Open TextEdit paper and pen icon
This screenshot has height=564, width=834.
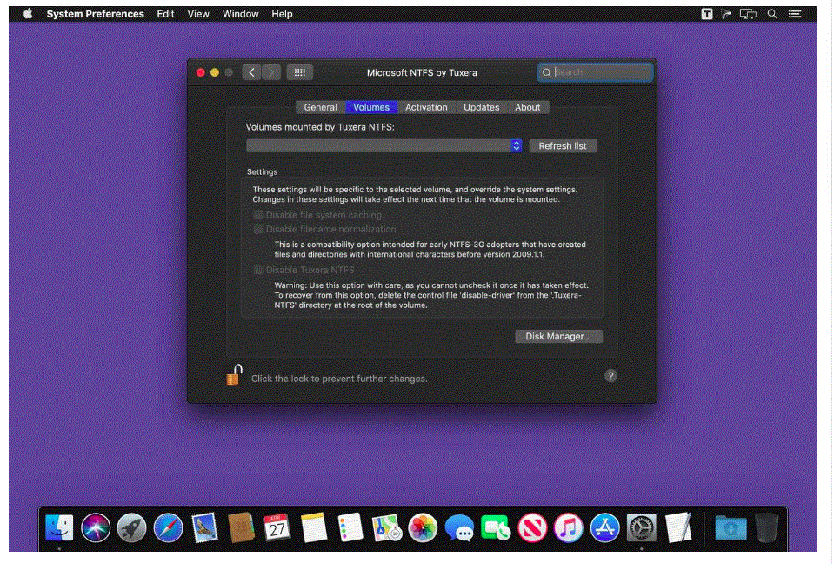[x=678, y=527]
